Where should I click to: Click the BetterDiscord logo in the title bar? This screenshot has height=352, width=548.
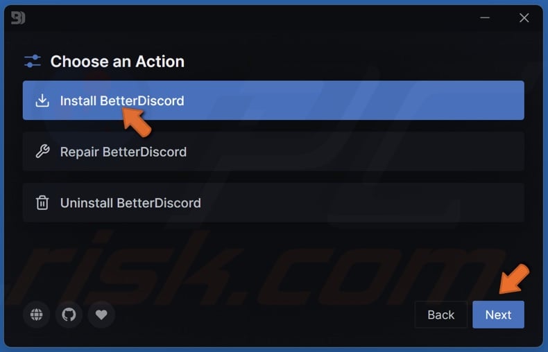click(18, 18)
